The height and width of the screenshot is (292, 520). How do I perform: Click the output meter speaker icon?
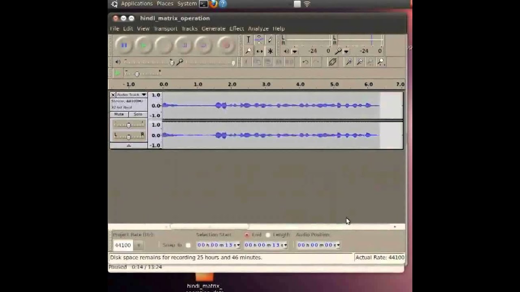[x=286, y=51]
